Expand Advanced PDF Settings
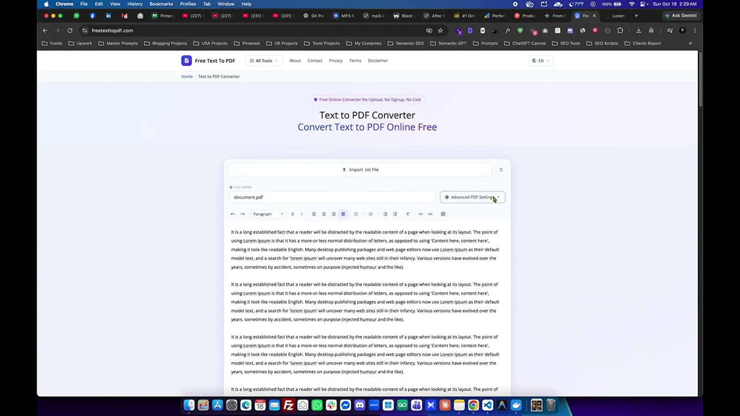The image size is (740, 416). coord(472,197)
